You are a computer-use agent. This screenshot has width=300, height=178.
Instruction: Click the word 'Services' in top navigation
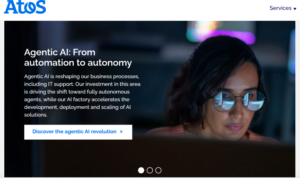(x=280, y=8)
